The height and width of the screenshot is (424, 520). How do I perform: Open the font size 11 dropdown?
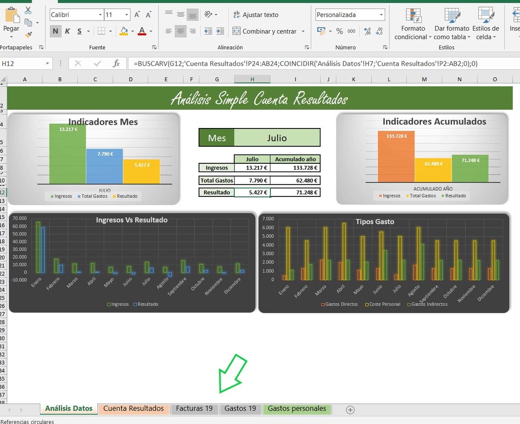127,15
